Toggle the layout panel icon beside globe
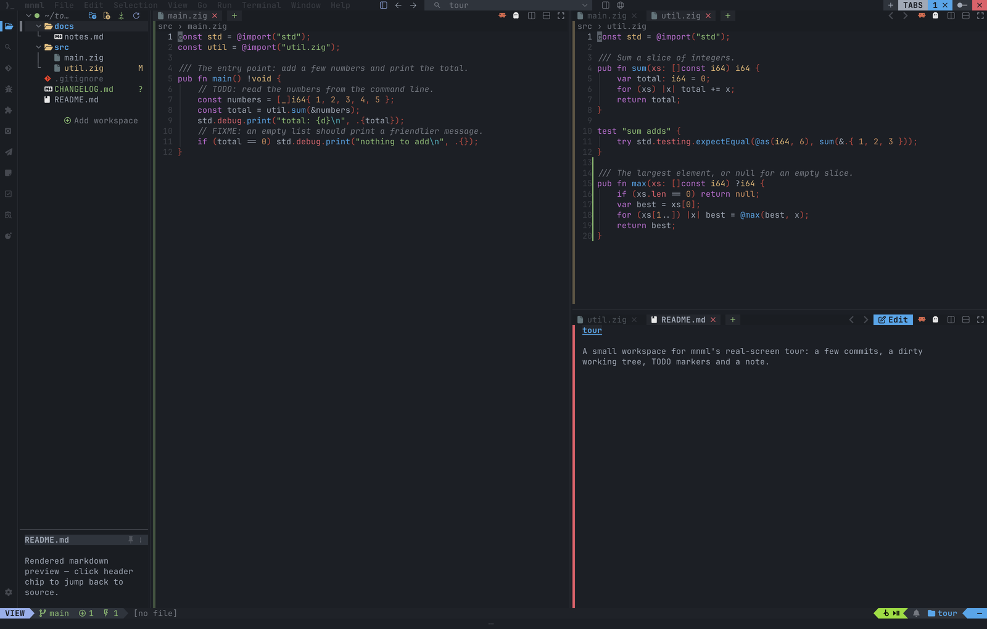This screenshot has height=629, width=987. pos(606,6)
